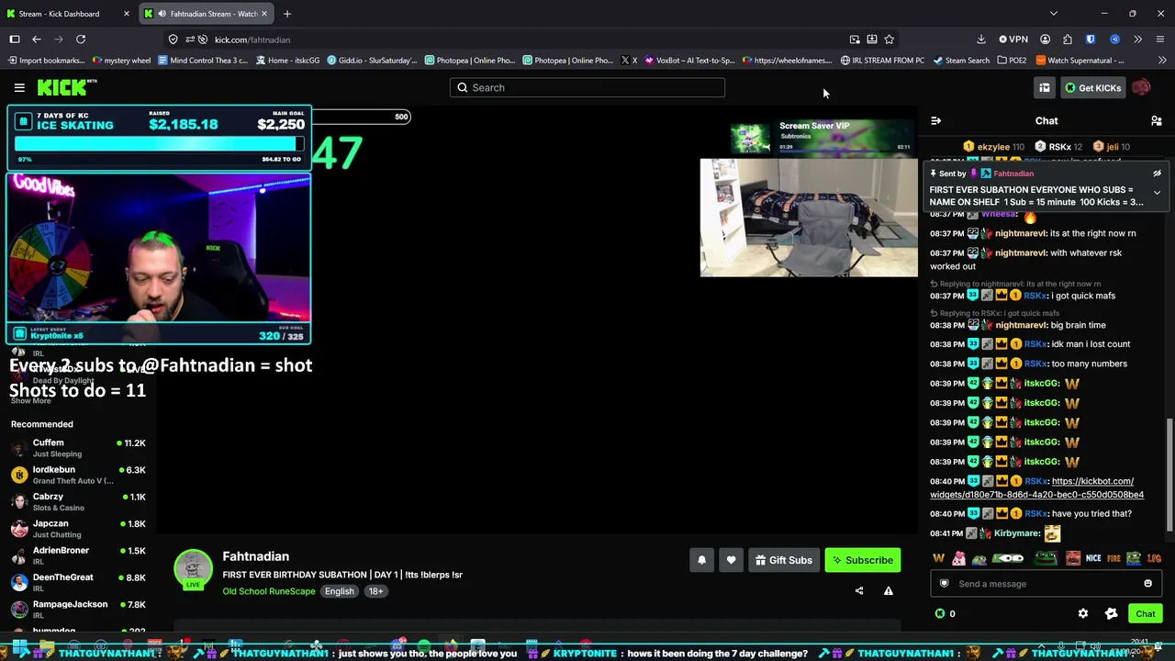Open the browser extensions puzzle icon
The image size is (1175, 661).
click(x=1067, y=39)
